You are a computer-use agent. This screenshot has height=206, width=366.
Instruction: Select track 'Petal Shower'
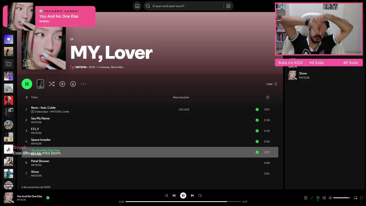coord(40,161)
